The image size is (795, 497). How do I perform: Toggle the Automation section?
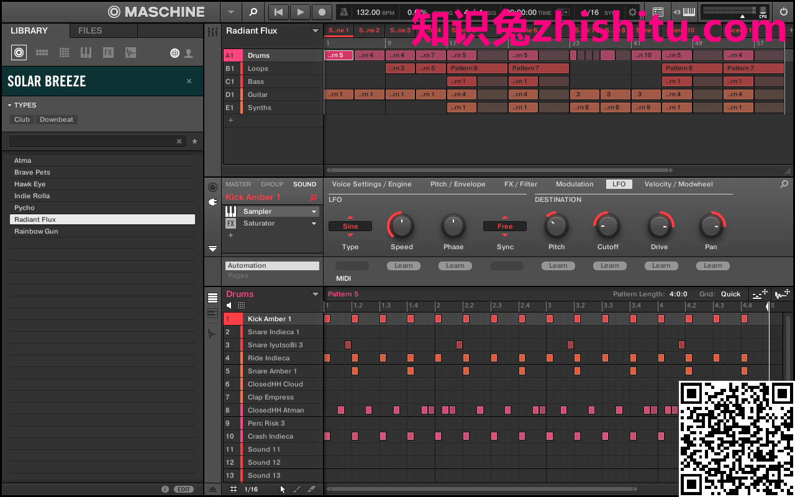[x=272, y=266]
